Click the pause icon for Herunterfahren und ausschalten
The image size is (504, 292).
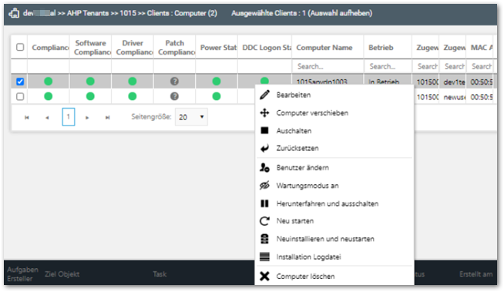click(264, 203)
